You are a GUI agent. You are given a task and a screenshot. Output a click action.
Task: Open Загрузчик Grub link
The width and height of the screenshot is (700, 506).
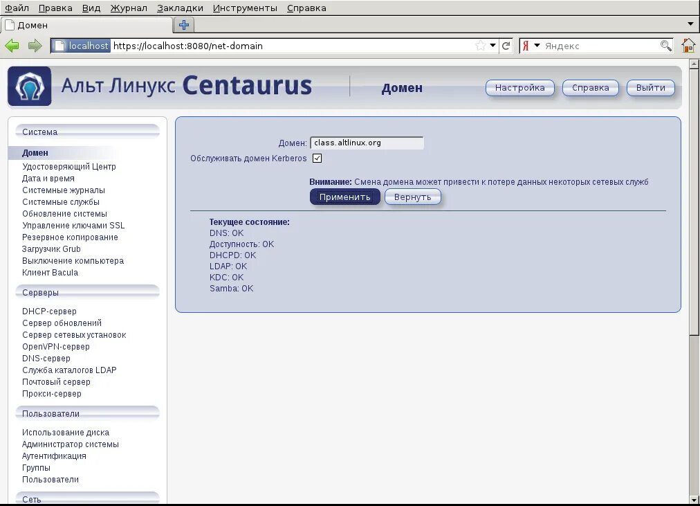point(51,249)
